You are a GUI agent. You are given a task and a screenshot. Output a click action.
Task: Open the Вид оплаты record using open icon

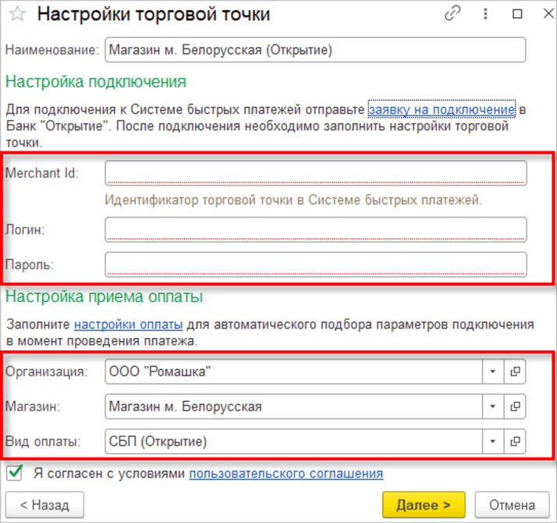click(x=515, y=441)
